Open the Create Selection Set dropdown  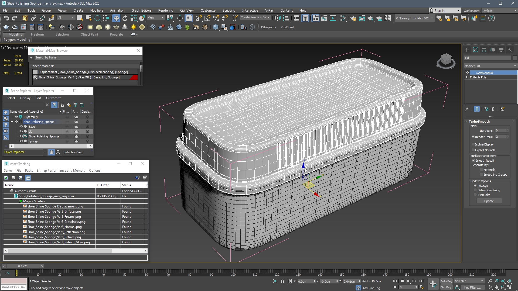click(255, 17)
